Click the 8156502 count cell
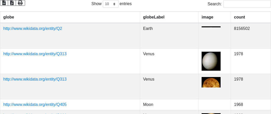The width and height of the screenshot is (271, 114). pyautogui.click(x=242, y=29)
